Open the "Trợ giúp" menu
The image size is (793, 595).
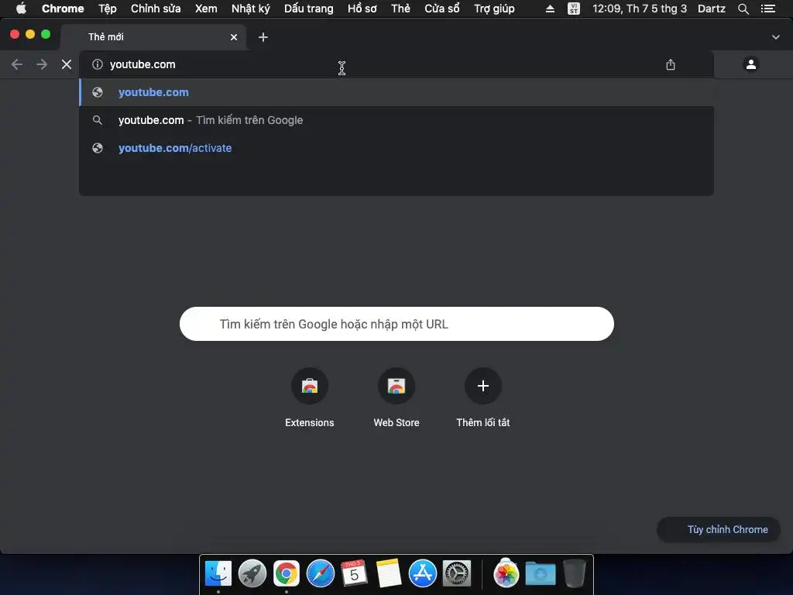pos(494,9)
